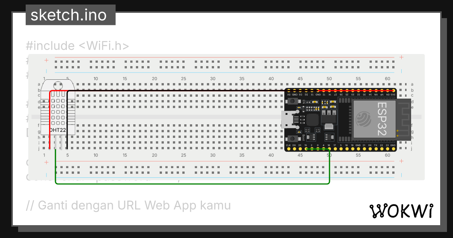Screen dimensions: 453x238
Task: Click the Wokwi logo
Action: (x=401, y=211)
